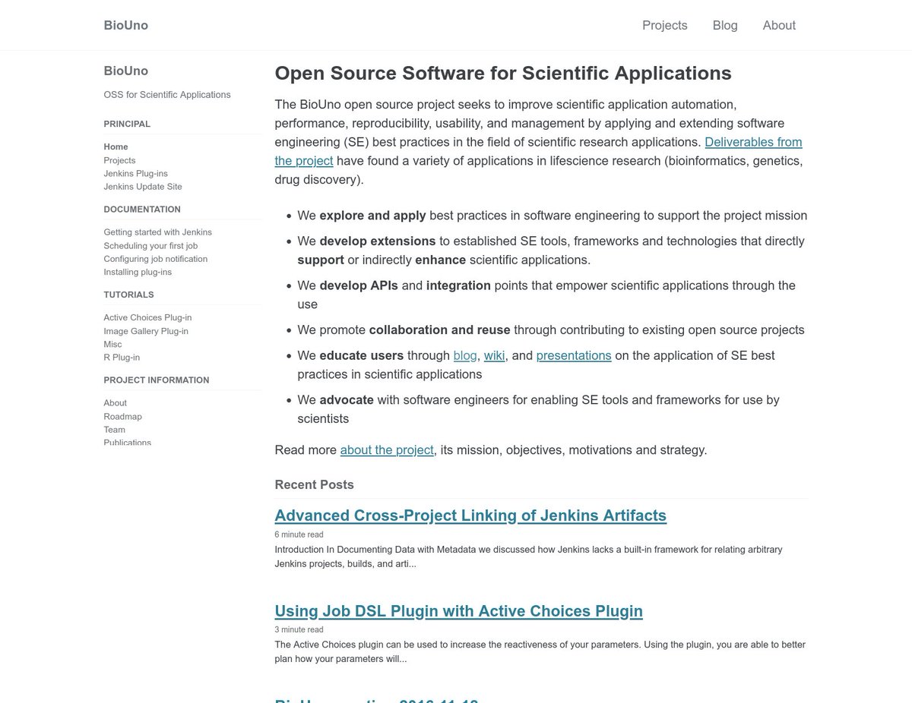Click the '6 minute read' label
Screen dimensions: 912x703
[x=299, y=534]
